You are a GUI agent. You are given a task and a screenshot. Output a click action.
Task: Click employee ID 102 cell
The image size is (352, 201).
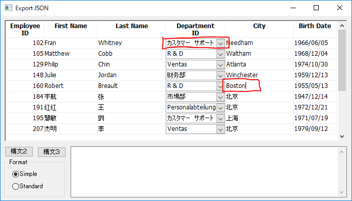point(25,43)
